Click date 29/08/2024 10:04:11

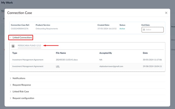click(x=152, y=66)
